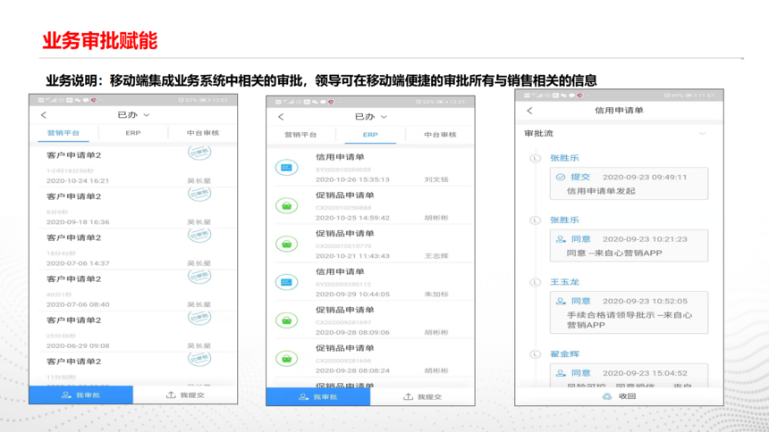Image resolution: width=769 pixels, height=432 pixels.
Task: Tap 我提交 below the 促销品申请单 list
Action: [x=422, y=396]
